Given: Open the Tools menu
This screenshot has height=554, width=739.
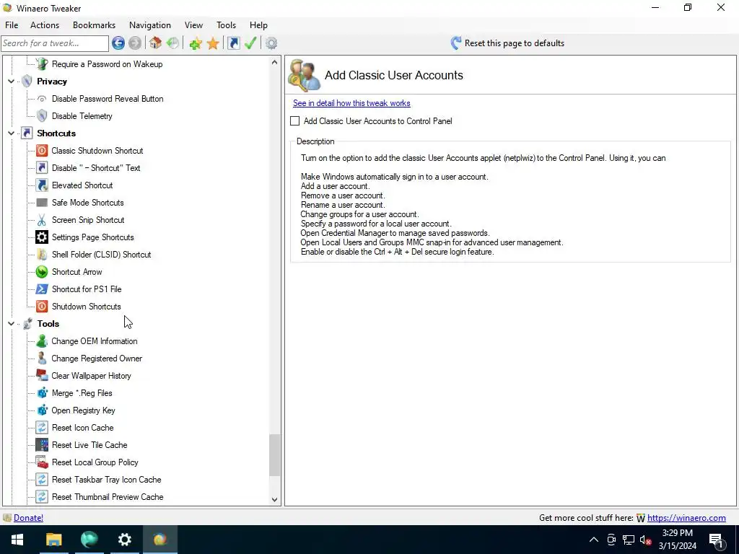Looking at the screenshot, I should tap(226, 25).
